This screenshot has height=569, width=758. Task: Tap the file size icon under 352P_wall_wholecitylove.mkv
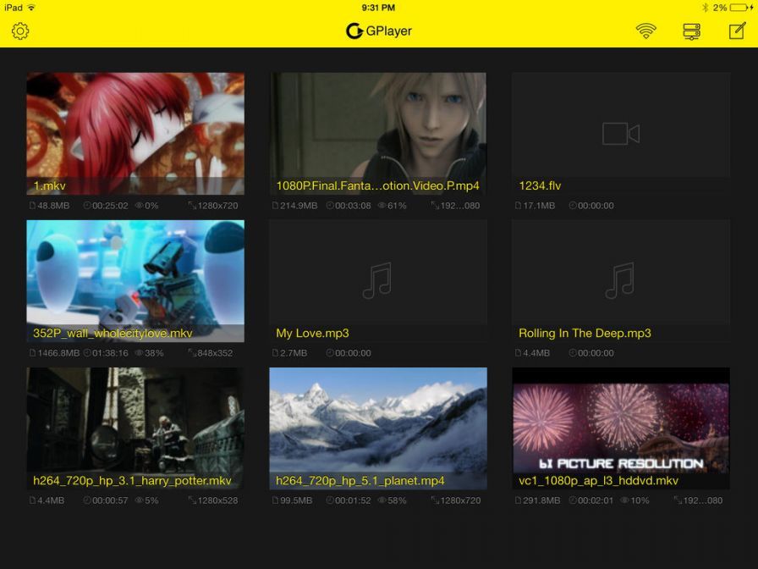(x=32, y=353)
